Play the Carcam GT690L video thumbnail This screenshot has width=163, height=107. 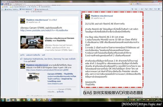(x=32, y=42)
